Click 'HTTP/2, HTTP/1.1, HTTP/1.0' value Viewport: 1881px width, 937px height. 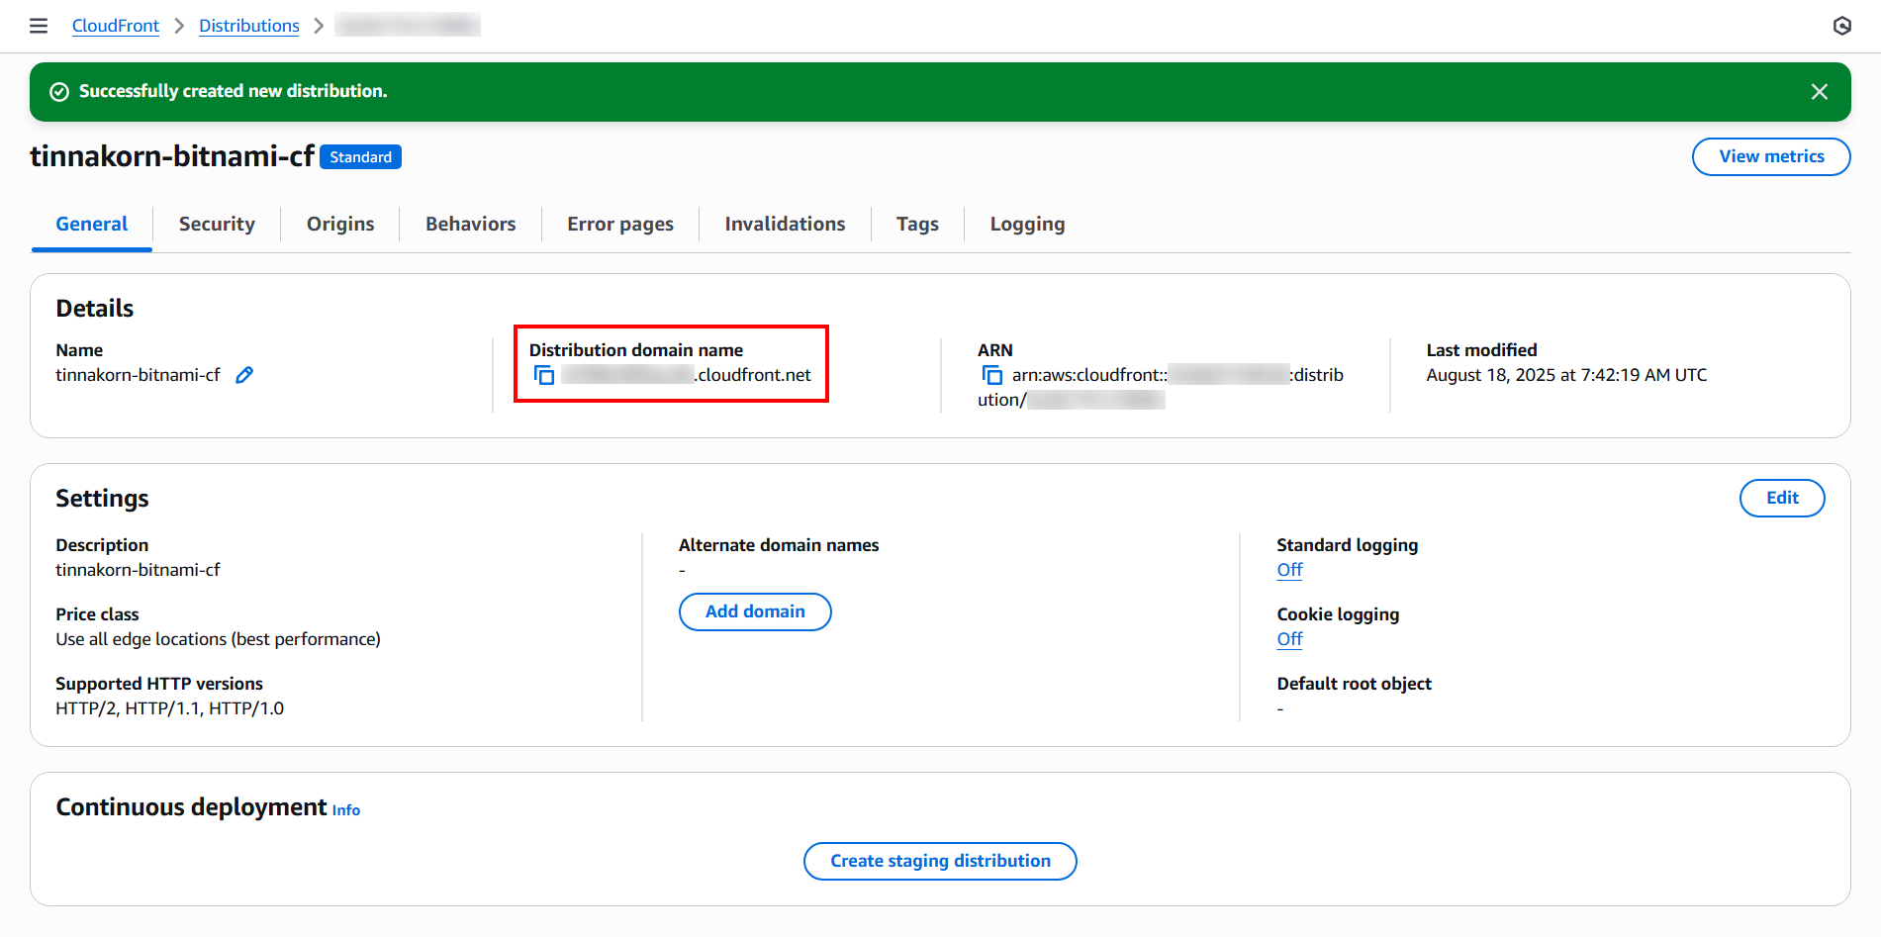(x=169, y=708)
